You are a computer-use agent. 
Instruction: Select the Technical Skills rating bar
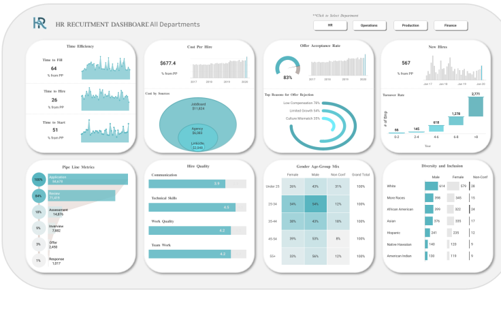pos(192,208)
